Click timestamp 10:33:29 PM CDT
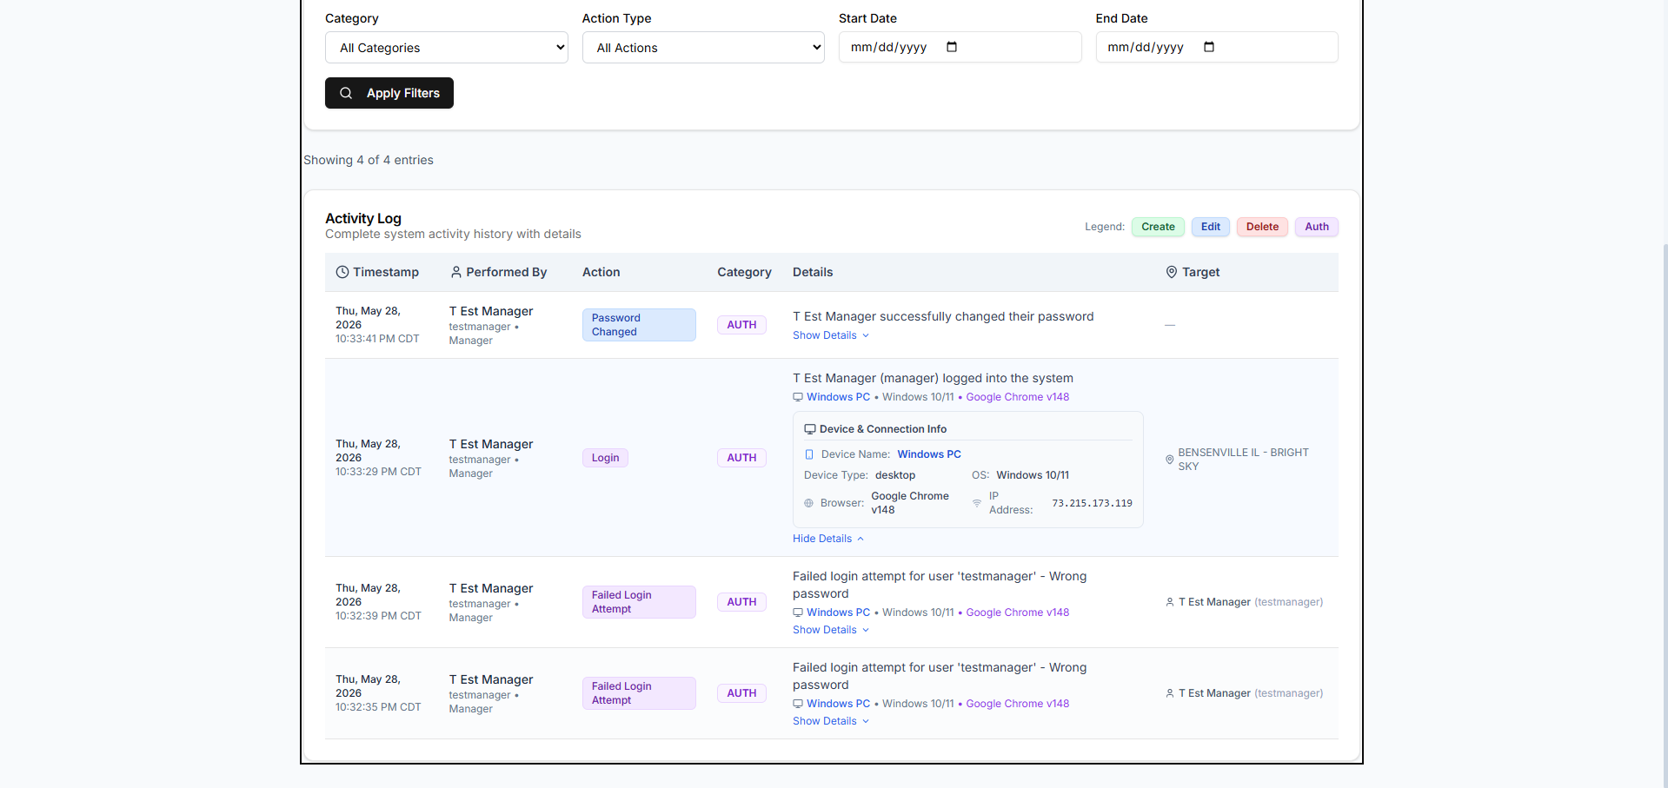This screenshot has height=788, width=1668. (x=378, y=472)
